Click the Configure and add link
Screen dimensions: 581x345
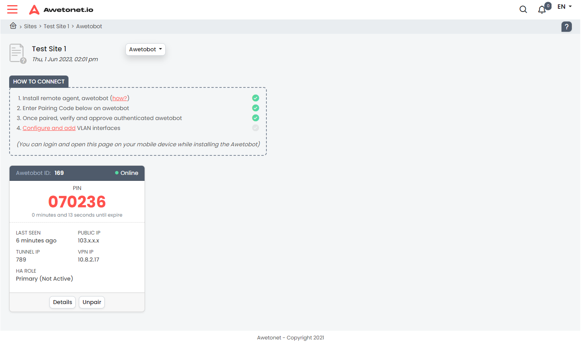[49, 128]
